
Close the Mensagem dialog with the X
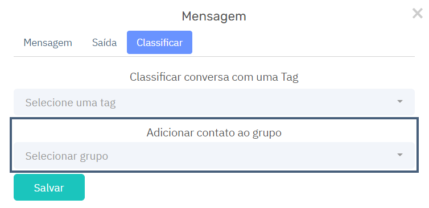pyautogui.click(x=418, y=14)
